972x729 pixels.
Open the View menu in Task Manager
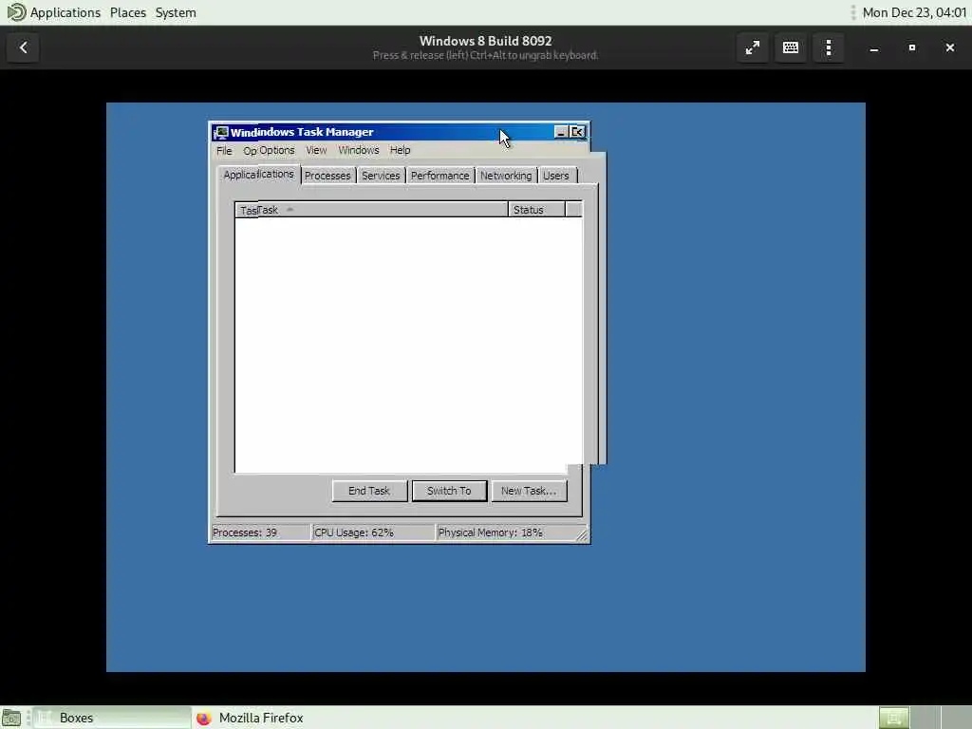click(316, 151)
